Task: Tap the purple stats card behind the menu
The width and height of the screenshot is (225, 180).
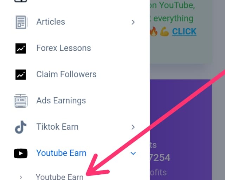Action: click(181, 129)
